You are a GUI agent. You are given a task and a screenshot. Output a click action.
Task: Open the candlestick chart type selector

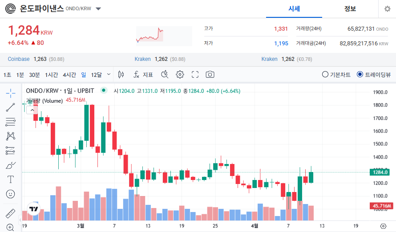(121, 74)
